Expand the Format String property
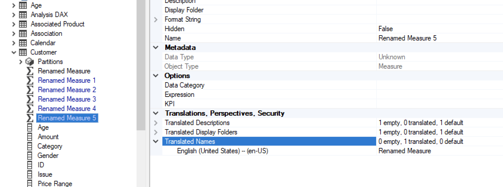 click(x=156, y=19)
